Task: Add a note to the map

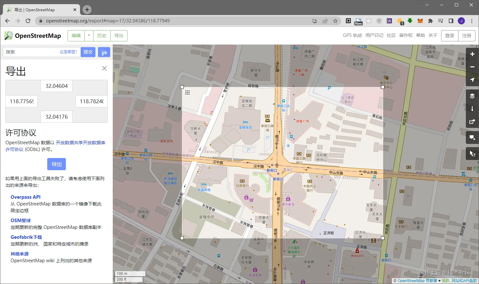Action: click(472, 138)
